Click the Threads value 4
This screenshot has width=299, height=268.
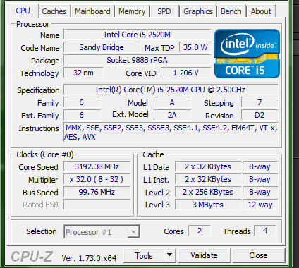[265, 231]
